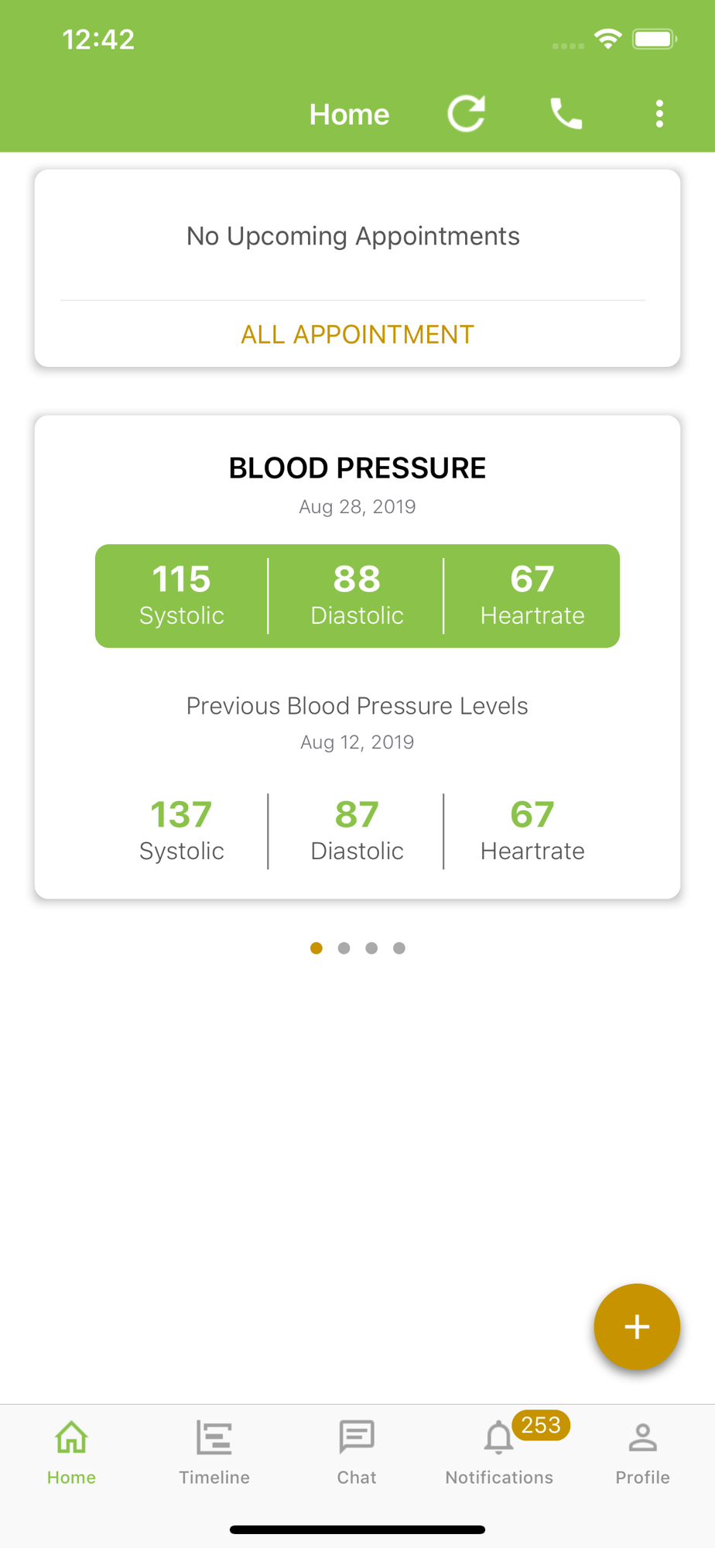Select the first carousel page dot
This screenshot has width=715, height=1548.
(316, 948)
